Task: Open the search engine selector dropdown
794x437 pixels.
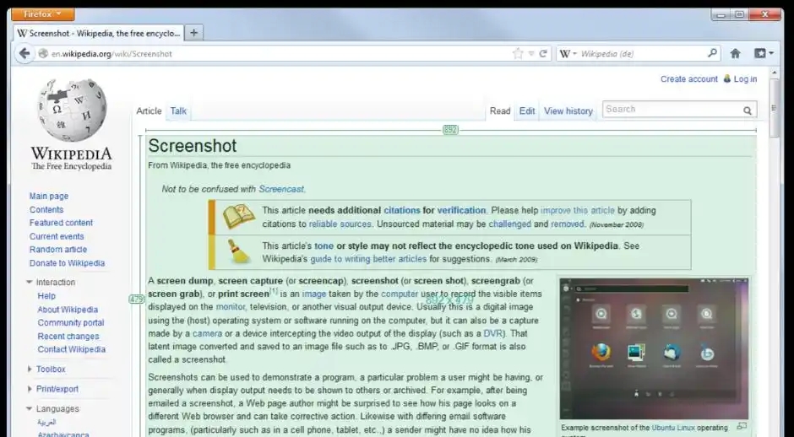Action: pyautogui.click(x=568, y=53)
